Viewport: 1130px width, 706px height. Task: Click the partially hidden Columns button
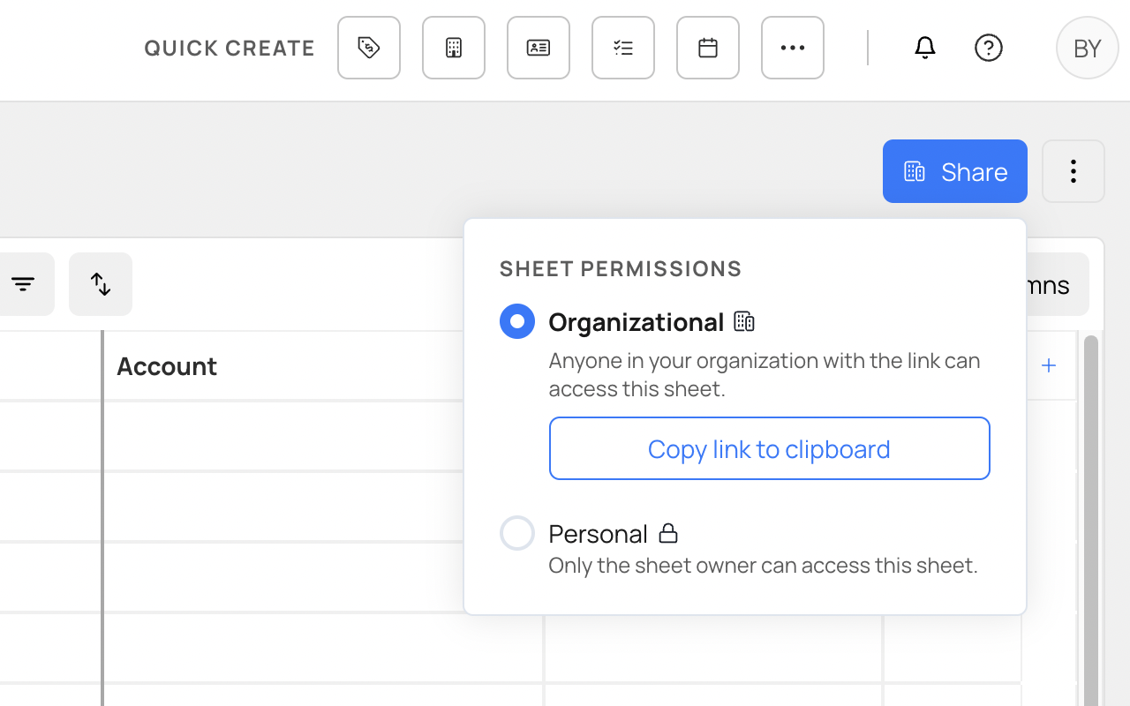coord(1055,285)
